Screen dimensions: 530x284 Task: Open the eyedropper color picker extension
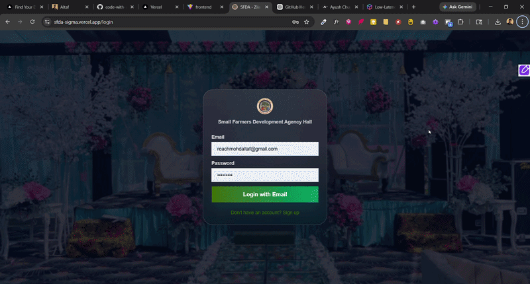(x=324, y=22)
